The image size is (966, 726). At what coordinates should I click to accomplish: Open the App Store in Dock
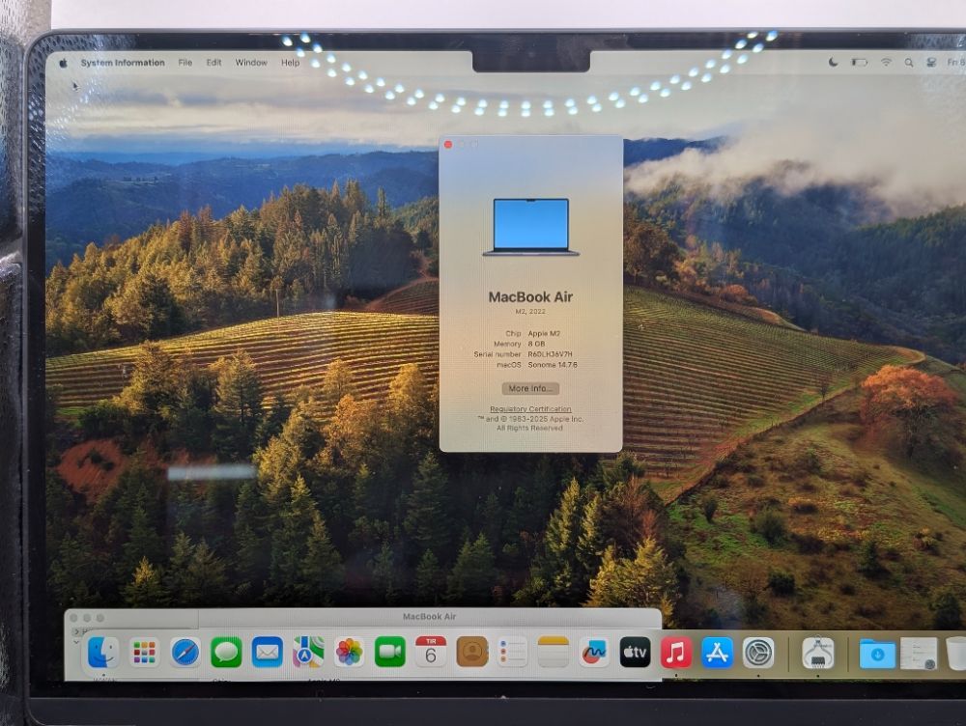(x=717, y=652)
